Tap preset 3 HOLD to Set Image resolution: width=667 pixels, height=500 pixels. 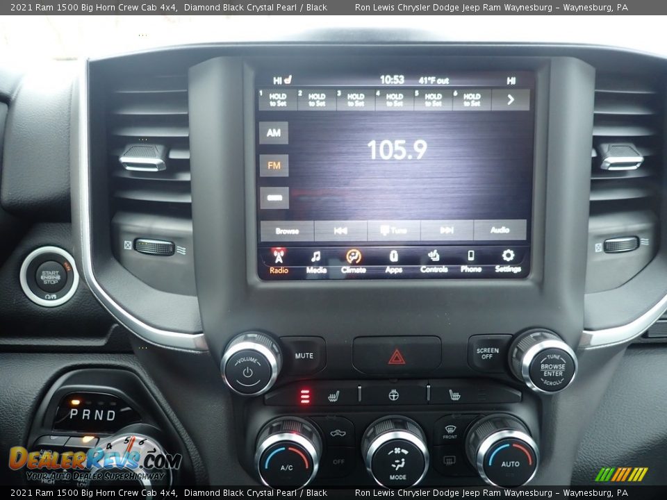point(356,100)
